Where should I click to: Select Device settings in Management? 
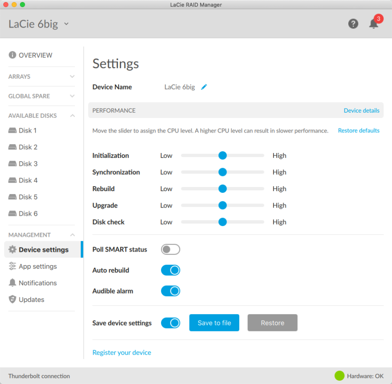pos(43,250)
